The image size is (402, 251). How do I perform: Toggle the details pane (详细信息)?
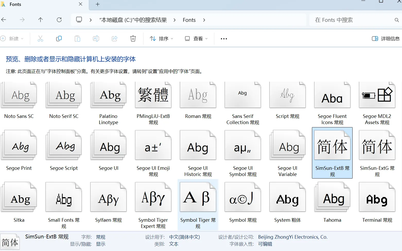click(386, 39)
